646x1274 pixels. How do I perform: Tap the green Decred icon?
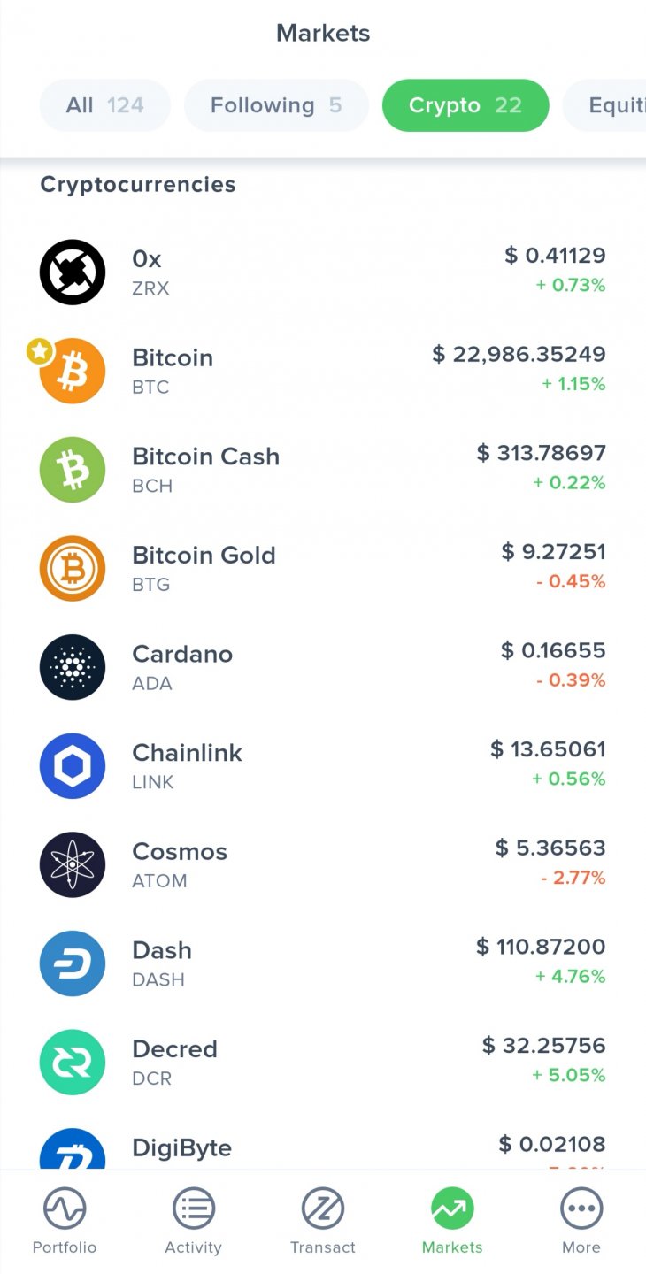click(x=73, y=1062)
